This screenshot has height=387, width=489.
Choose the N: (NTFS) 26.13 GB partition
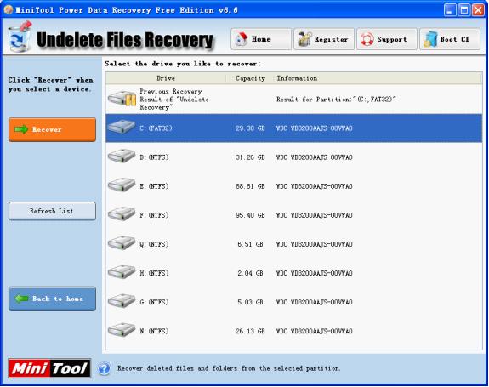coord(293,331)
